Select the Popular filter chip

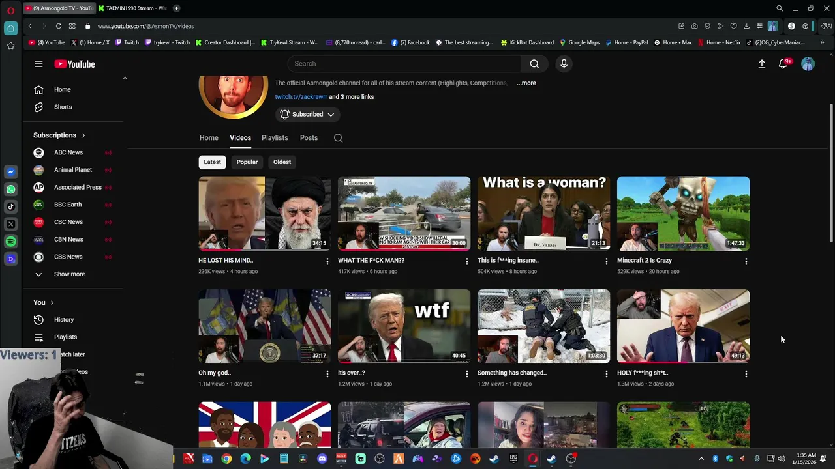coord(247,162)
